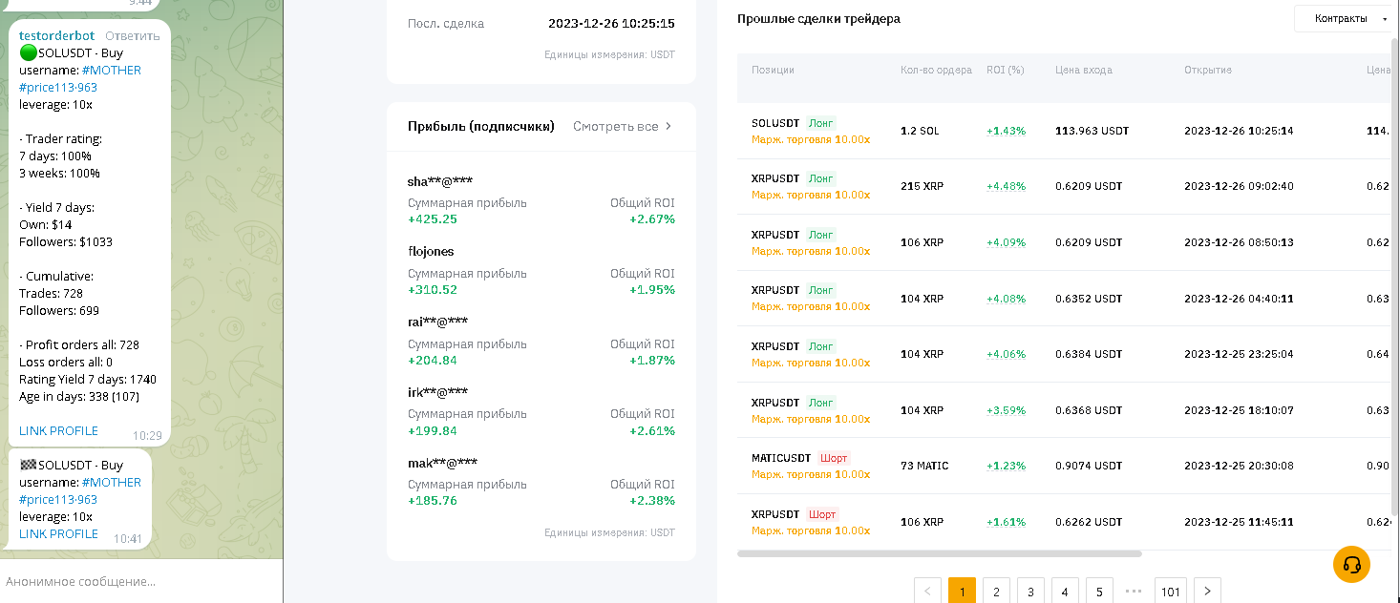Click the previous page arrow
1400x603 pixels.
point(927,592)
